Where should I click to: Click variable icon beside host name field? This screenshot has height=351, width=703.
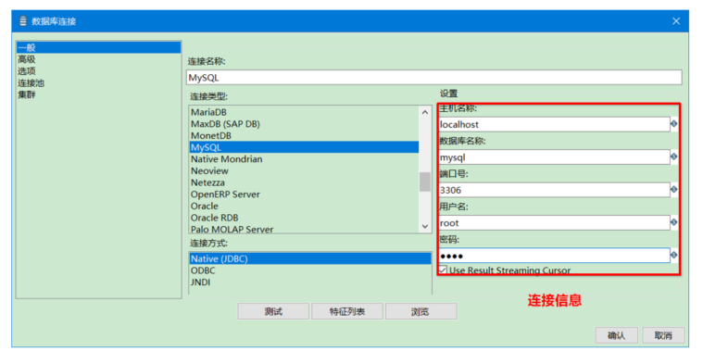pos(673,124)
